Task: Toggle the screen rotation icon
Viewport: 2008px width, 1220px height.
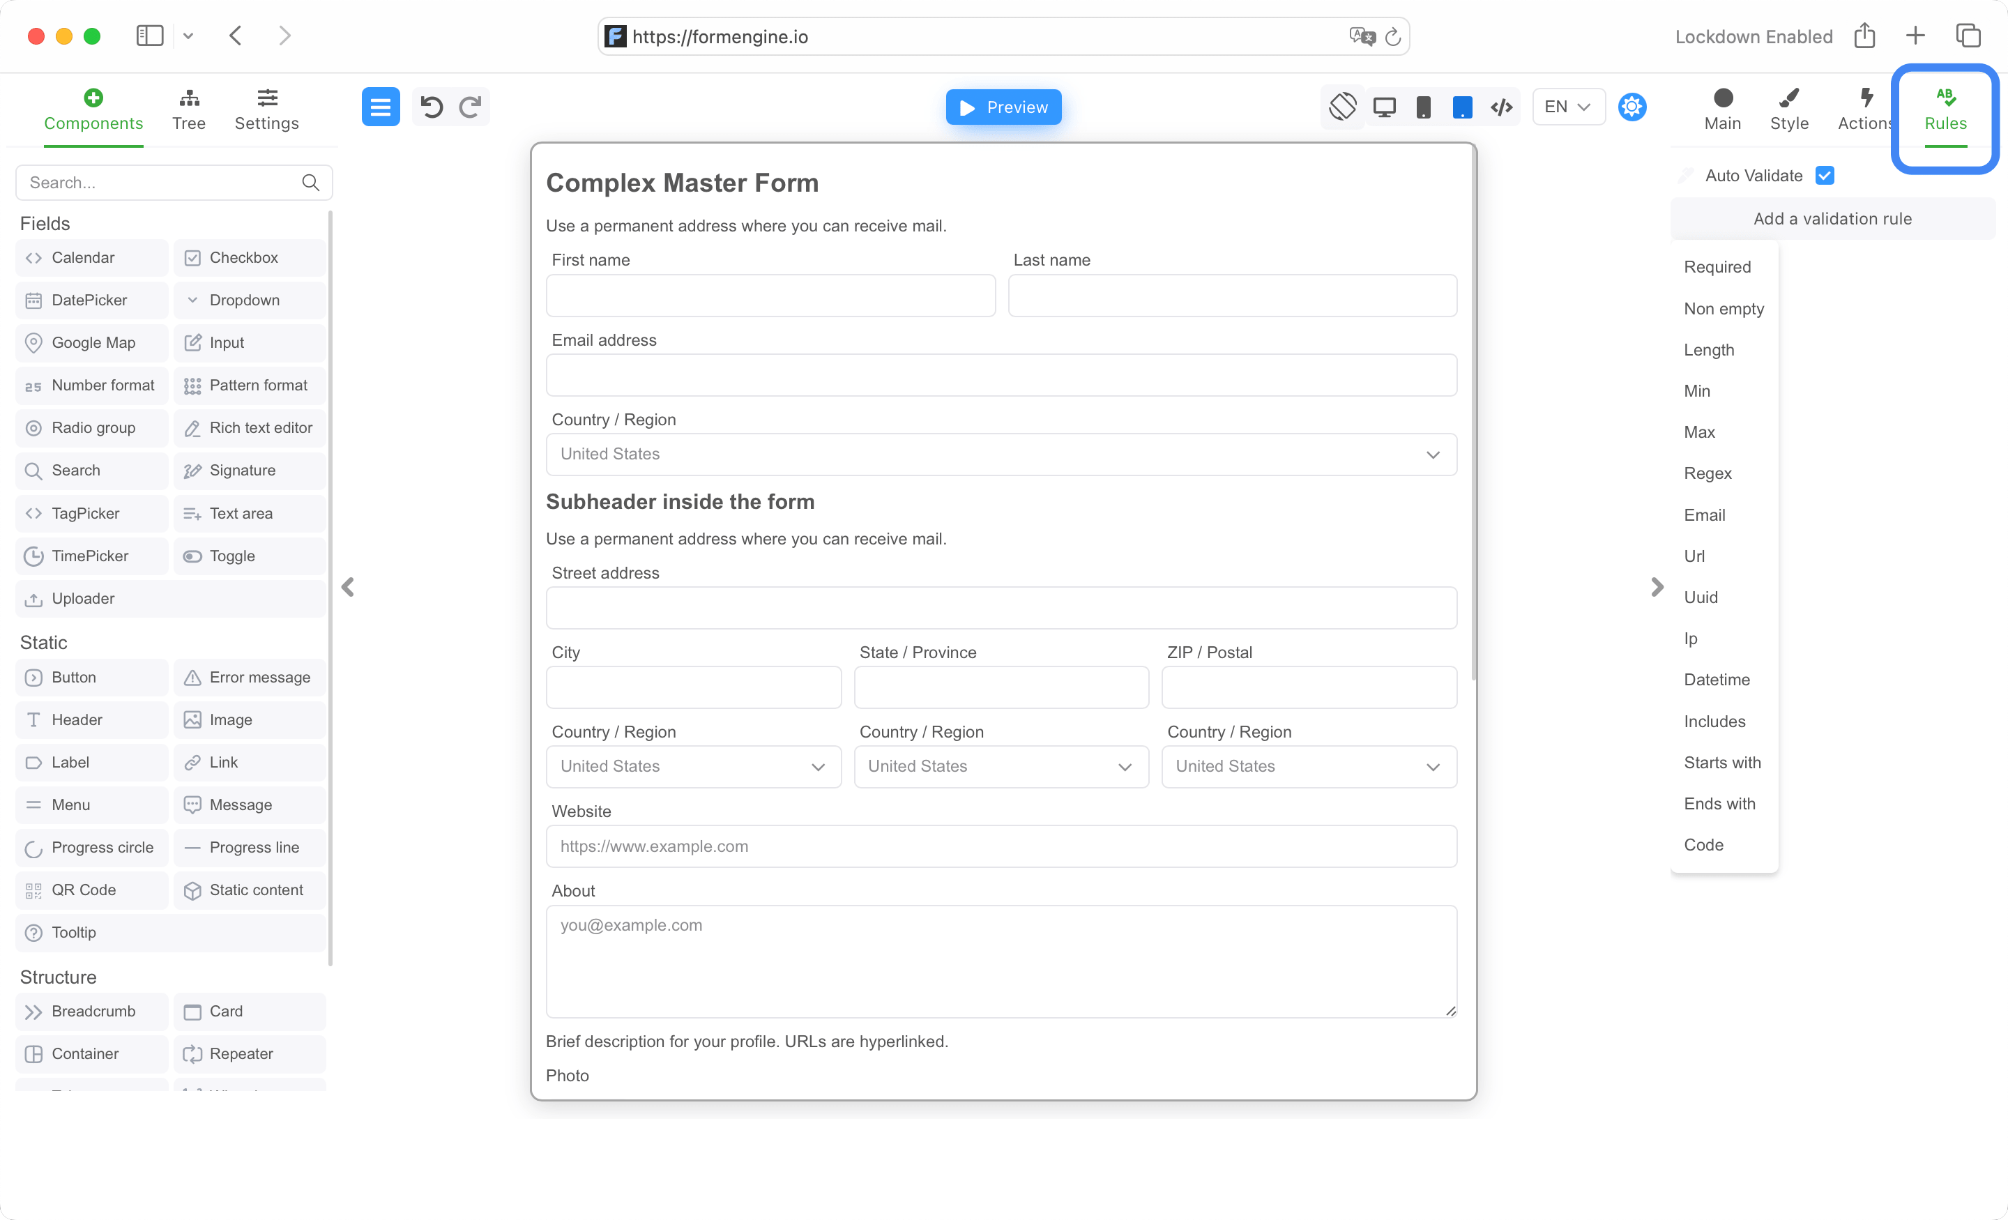Action: [x=1343, y=107]
